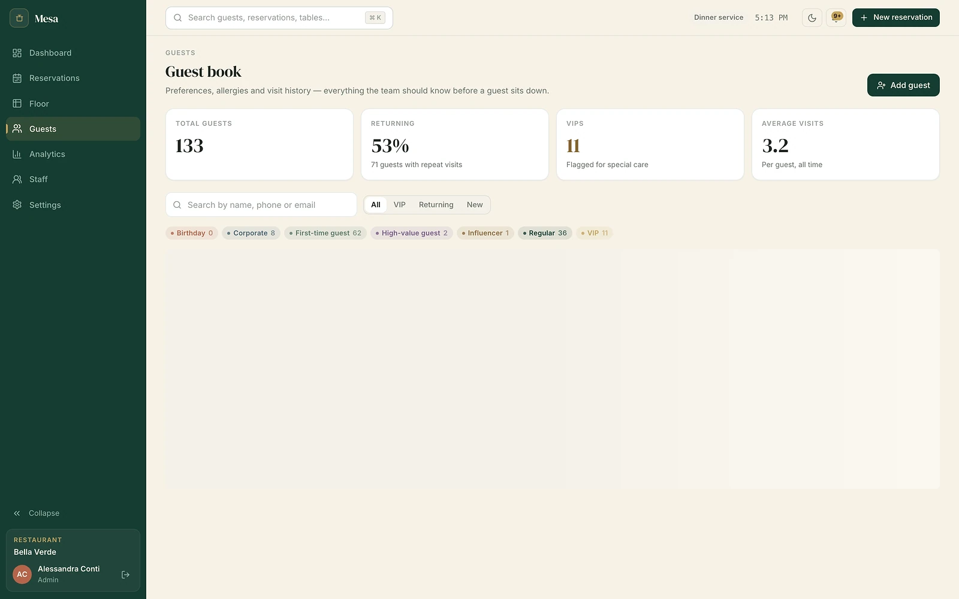This screenshot has width=959, height=599.
Task: Click the Average Visits 3.2 card
Action: coord(846,144)
